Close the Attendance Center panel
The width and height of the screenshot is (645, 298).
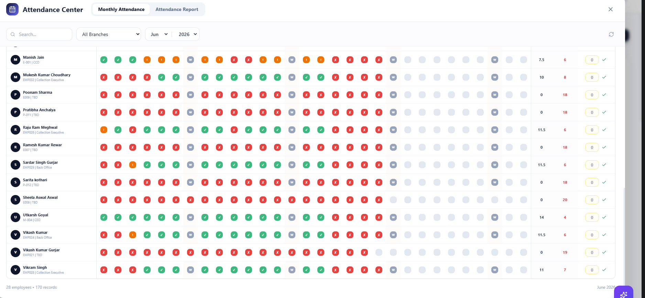point(610,9)
